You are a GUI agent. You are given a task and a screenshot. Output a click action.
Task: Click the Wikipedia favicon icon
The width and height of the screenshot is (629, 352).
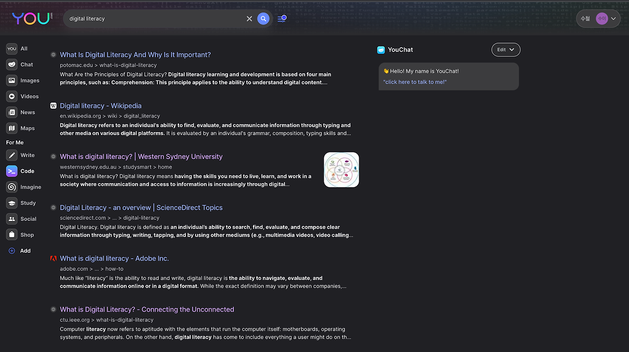tap(54, 106)
